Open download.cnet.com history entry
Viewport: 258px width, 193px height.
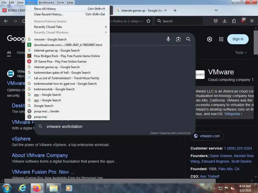coord(68,45)
